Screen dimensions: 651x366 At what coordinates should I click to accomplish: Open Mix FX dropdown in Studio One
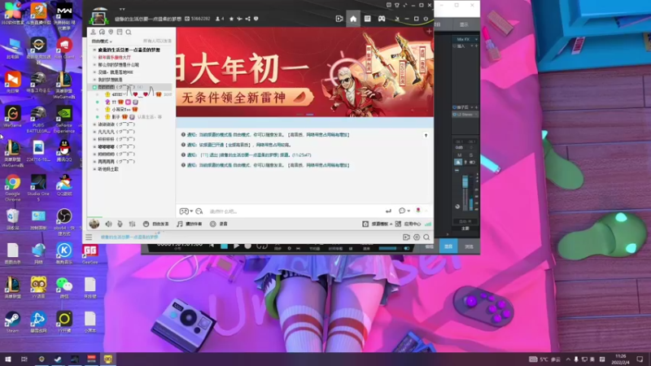tap(465, 39)
